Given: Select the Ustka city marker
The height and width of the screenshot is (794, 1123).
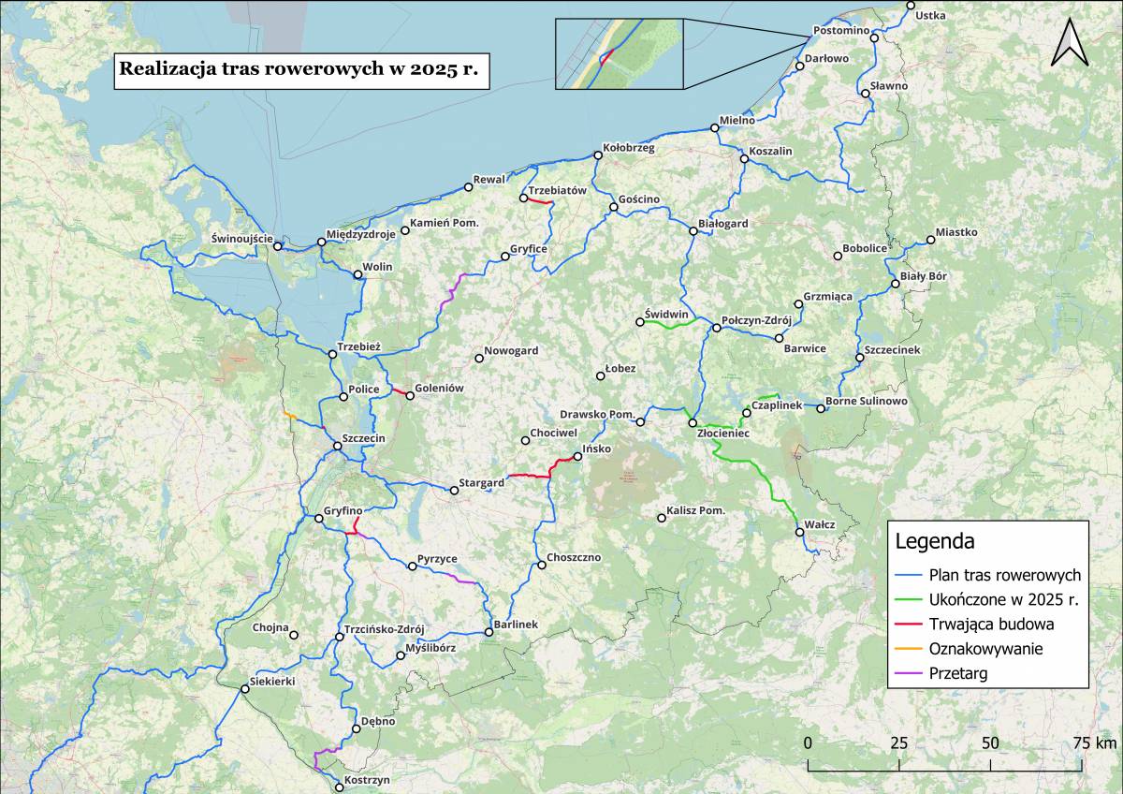Looking at the screenshot, I should tap(911, 6).
